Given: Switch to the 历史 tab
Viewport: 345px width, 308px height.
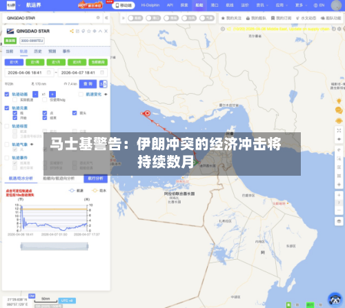Looking at the screenshot, I should [38, 51].
